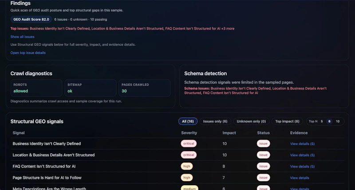
Task: Set Top N to 8
Action: pos(329,121)
